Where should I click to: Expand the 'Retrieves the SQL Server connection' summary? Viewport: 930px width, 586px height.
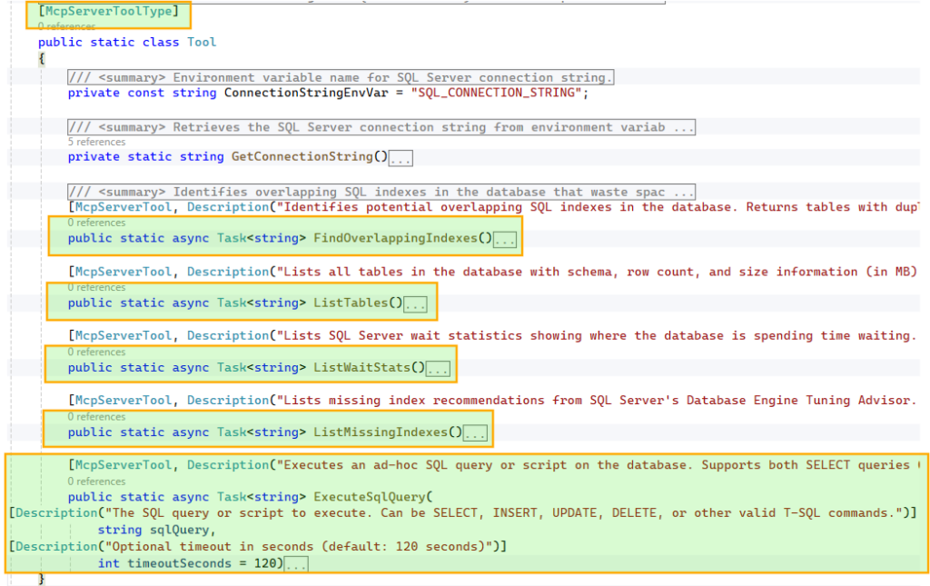(381, 127)
